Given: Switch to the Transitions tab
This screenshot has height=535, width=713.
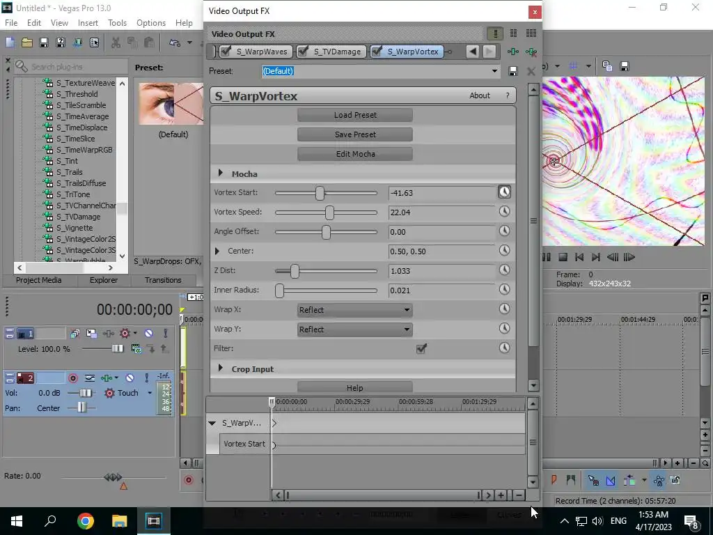Looking at the screenshot, I should (x=163, y=280).
